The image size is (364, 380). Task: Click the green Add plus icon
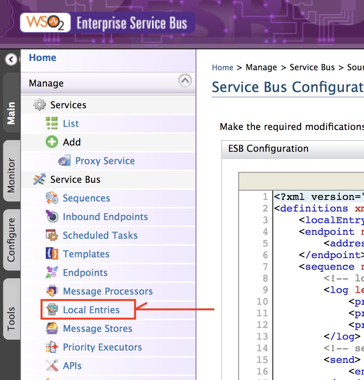click(x=52, y=142)
